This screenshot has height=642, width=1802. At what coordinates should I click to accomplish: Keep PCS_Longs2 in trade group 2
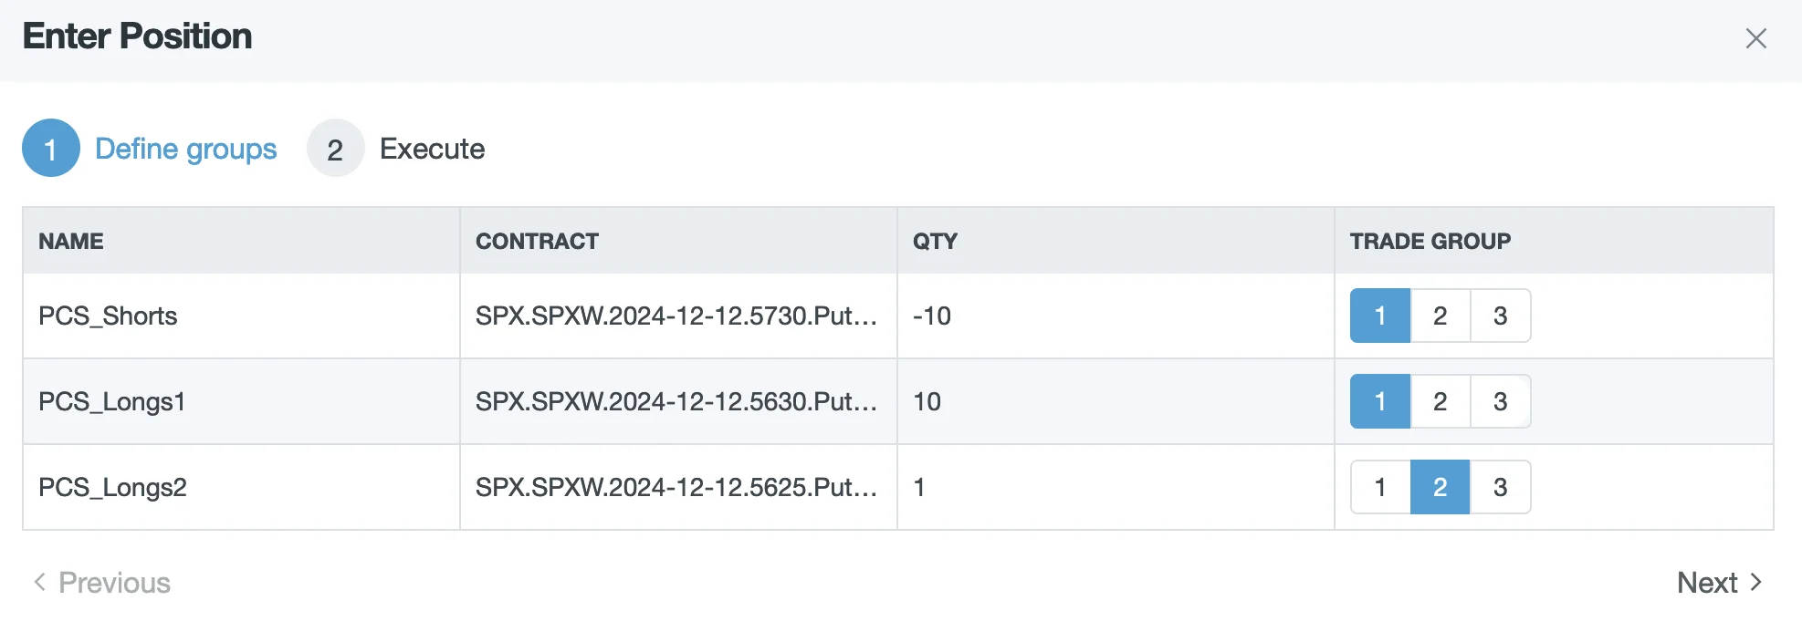pyautogui.click(x=1440, y=487)
